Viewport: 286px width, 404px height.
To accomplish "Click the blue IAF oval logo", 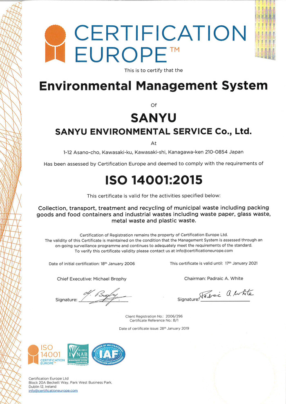I will click(x=110, y=354).
